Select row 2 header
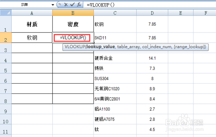 point(6,37)
